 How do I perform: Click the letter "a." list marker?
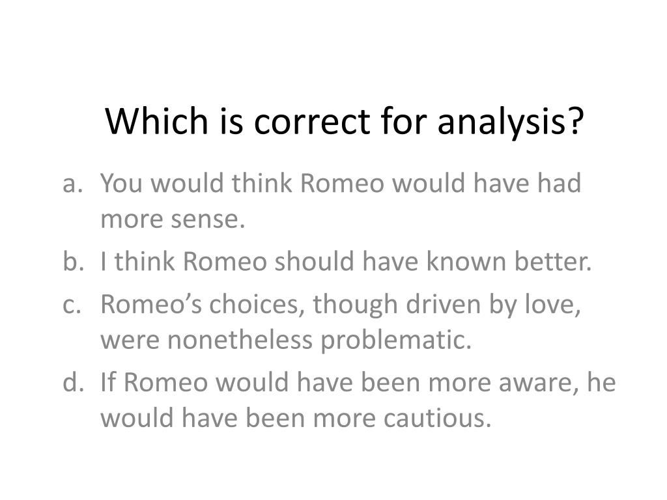click(x=72, y=184)
